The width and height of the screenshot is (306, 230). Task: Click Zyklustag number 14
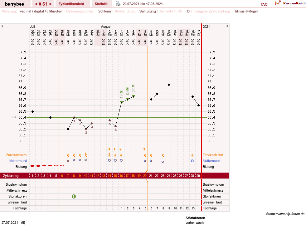coord(109,176)
